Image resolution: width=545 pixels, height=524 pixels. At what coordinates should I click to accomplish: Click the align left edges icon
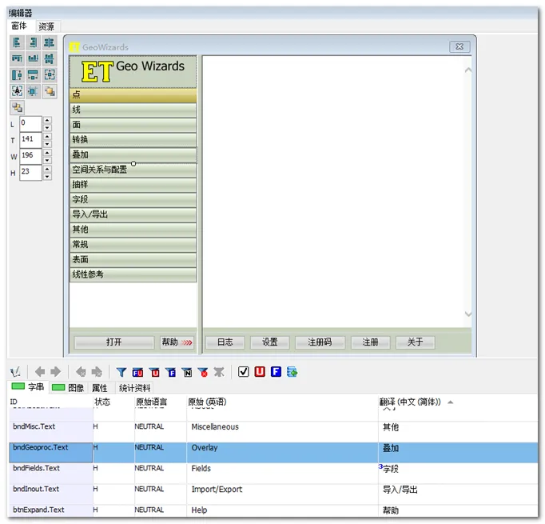(x=17, y=42)
